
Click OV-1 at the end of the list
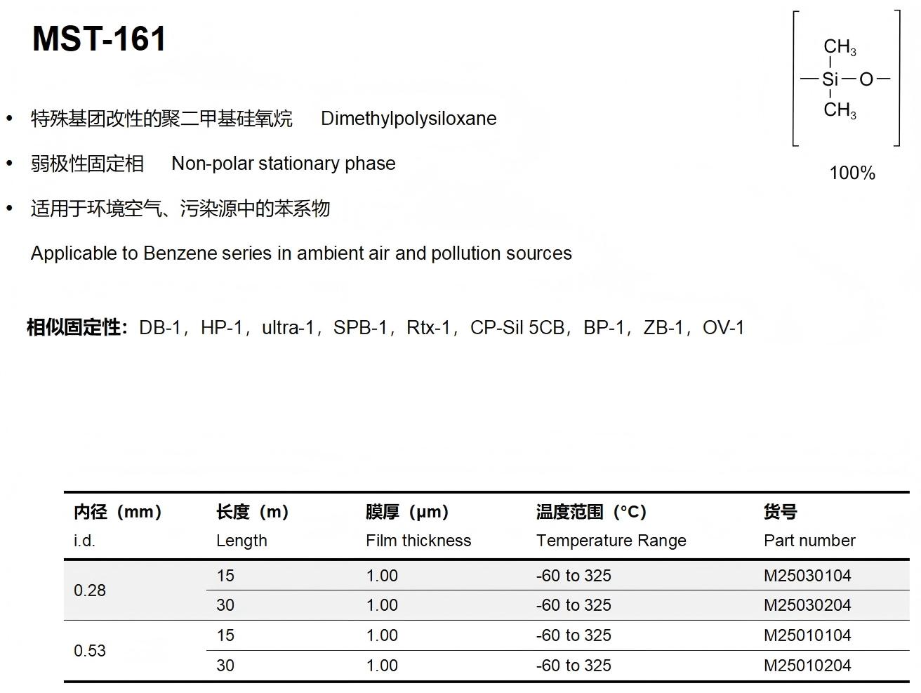723,328
